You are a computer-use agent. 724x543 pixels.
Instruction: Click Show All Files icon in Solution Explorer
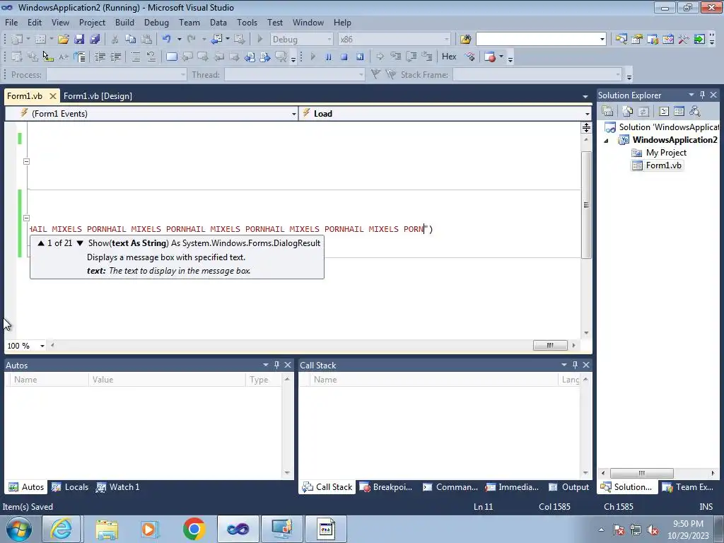(628, 111)
